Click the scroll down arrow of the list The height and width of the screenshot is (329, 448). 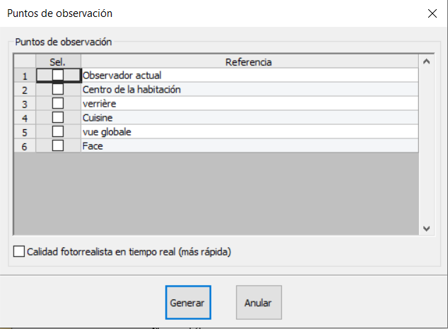(426, 228)
